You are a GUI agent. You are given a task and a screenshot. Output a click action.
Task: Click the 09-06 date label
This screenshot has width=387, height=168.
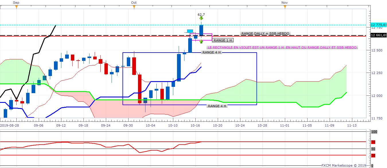pyautogui.click(x=38, y=125)
